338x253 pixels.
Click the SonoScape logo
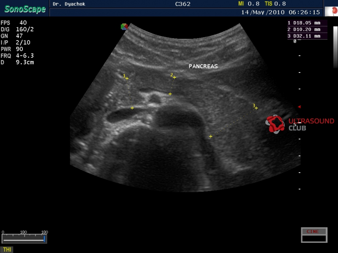click(x=25, y=9)
